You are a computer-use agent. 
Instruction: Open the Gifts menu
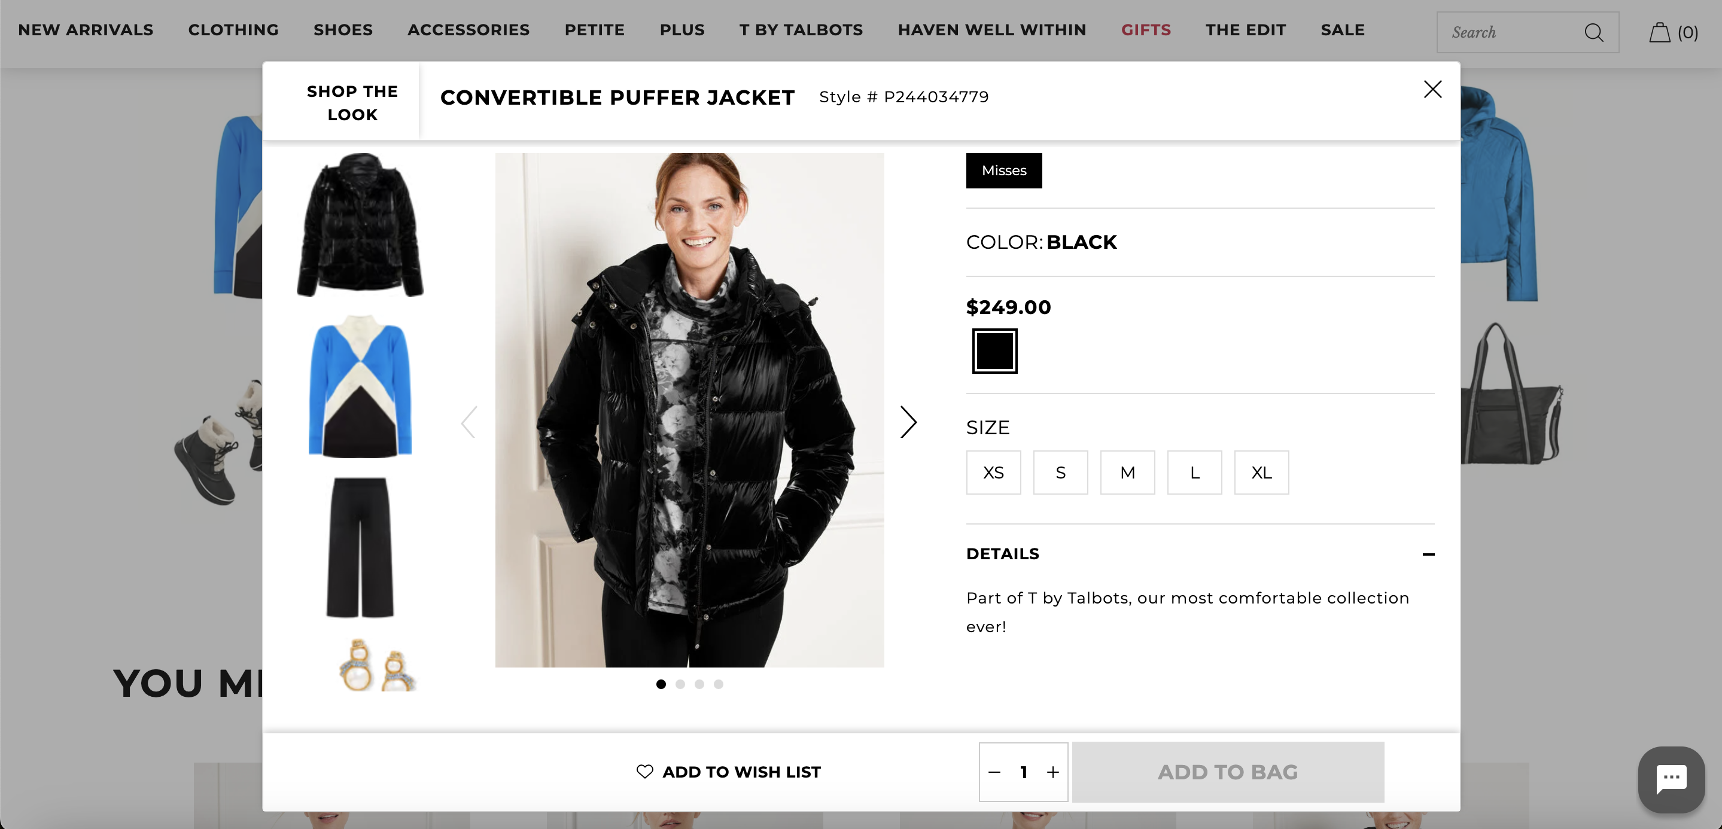1146,30
